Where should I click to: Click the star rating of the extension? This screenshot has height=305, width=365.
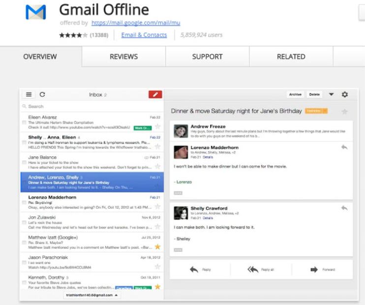coord(73,35)
